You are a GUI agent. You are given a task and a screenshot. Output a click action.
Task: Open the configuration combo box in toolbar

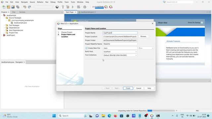click(44, 7)
